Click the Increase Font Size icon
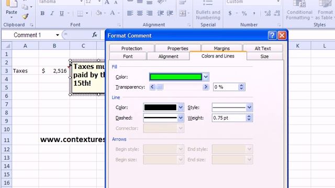335x188 pixels. click(107, 2)
